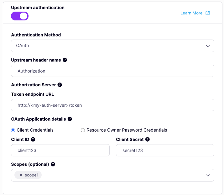Click into the Client ID text box

[60, 150]
